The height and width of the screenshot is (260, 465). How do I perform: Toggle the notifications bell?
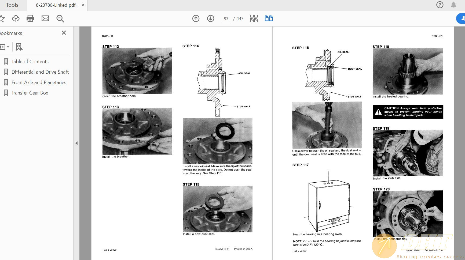453,5
